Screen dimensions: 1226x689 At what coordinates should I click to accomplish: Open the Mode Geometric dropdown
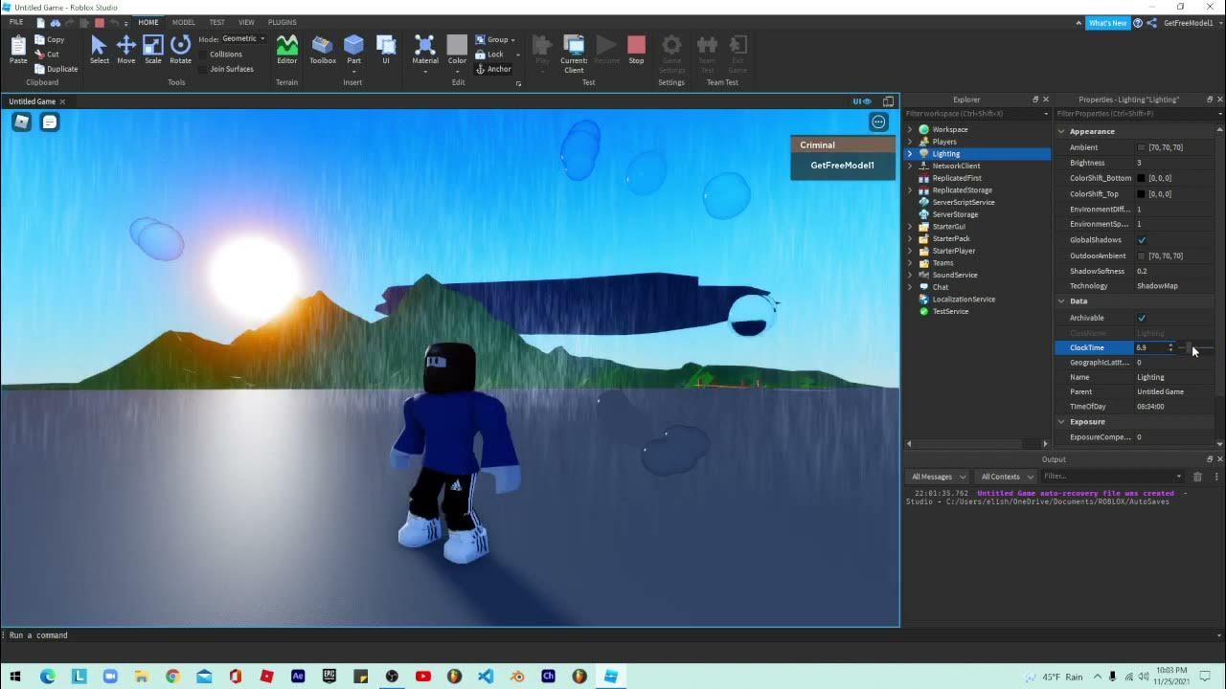click(x=243, y=39)
